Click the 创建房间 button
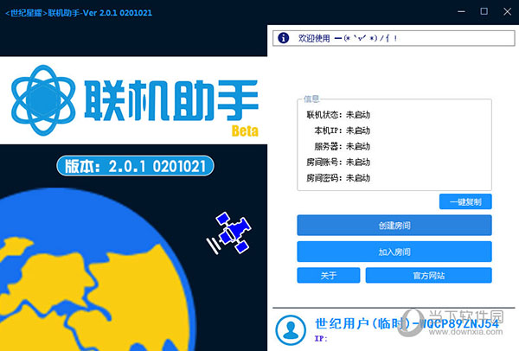Image resolution: width=519 pixels, height=351 pixels. (394, 226)
